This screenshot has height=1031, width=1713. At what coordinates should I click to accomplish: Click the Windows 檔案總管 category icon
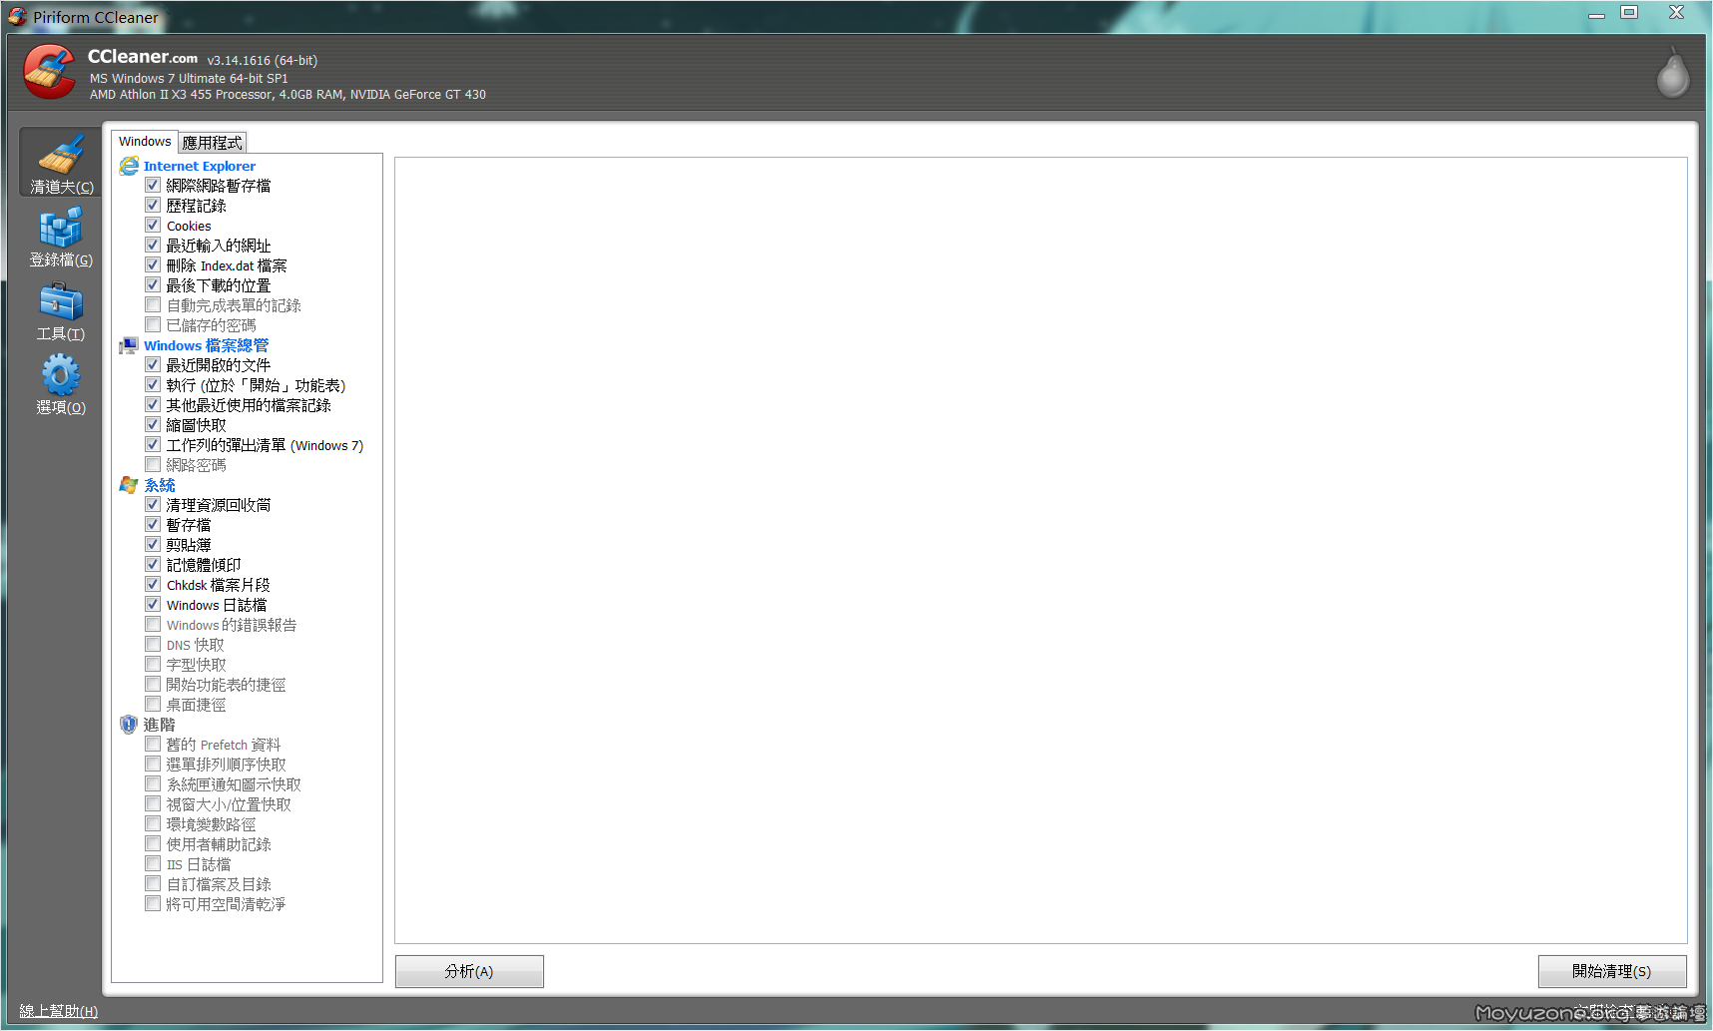(129, 345)
